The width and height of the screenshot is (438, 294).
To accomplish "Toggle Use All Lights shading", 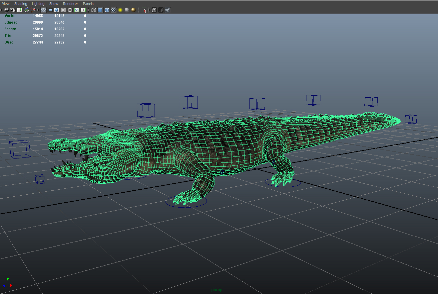I will (x=120, y=10).
